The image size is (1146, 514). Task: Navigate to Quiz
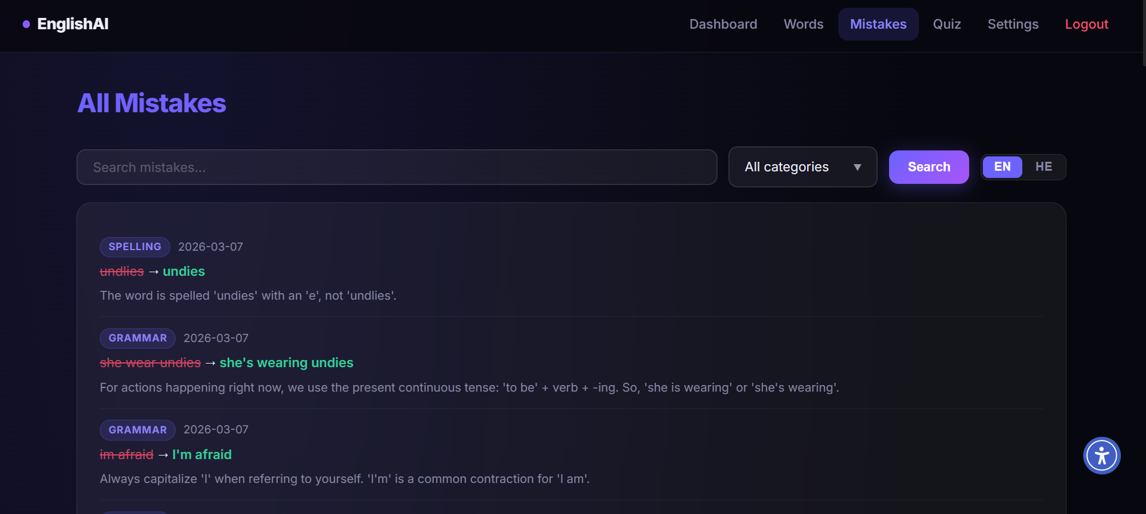click(x=946, y=24)
